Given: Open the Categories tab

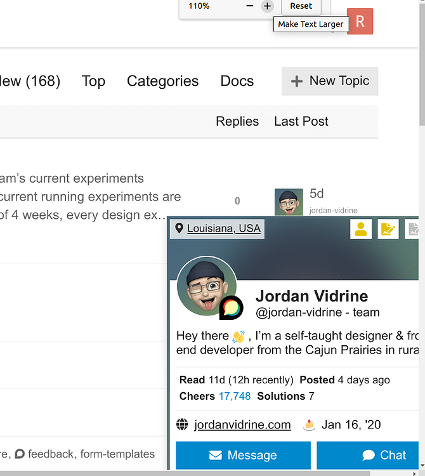Looking at the screenshot, I should pos(162,81).
